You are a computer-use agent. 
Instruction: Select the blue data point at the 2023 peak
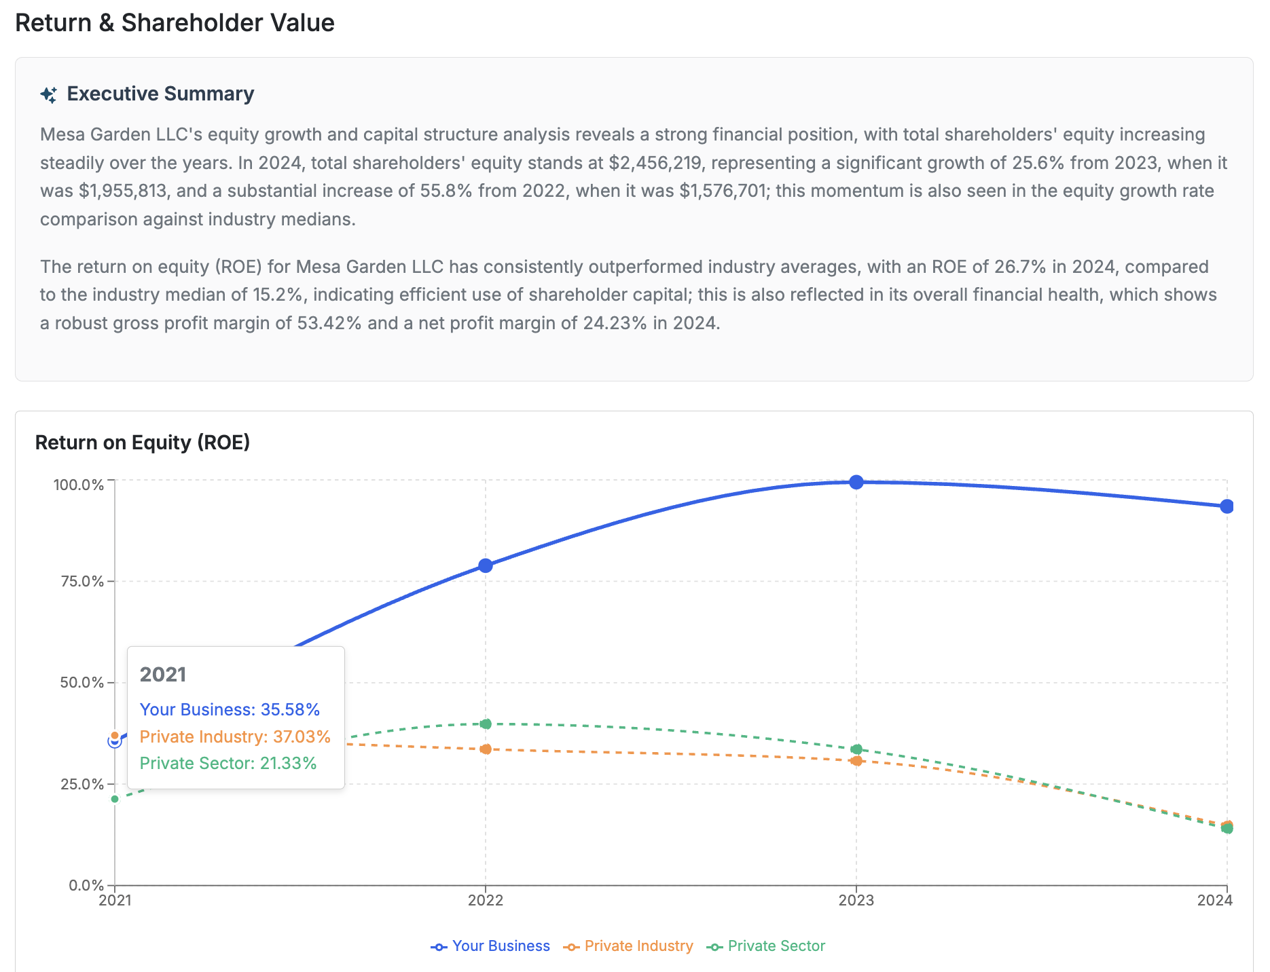[x=857, y=482]
